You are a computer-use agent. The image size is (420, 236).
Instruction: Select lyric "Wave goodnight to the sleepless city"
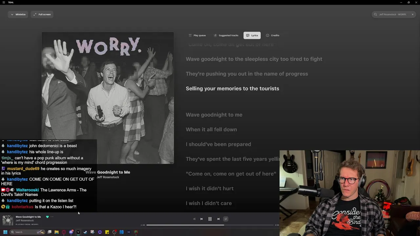254,59
